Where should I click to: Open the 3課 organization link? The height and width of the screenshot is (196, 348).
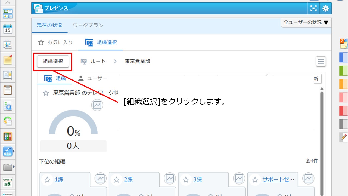[x=197, y=180]
